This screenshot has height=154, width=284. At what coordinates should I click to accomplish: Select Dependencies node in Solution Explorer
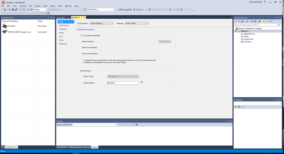[x=249, y=34]
